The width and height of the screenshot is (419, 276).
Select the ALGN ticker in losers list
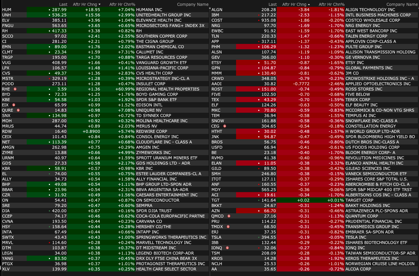click(217, 10)
